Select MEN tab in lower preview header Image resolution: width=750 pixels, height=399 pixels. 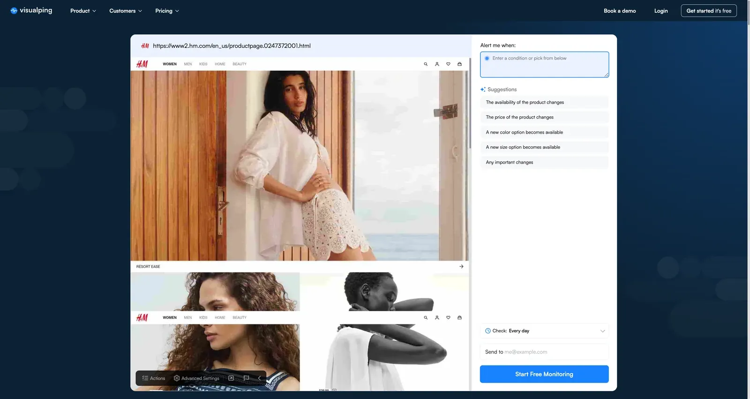click(188, 318)
